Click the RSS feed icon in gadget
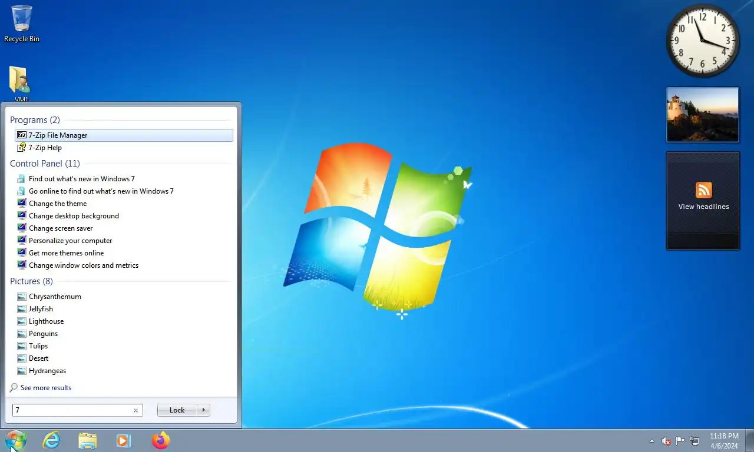 tap(703, 190)
